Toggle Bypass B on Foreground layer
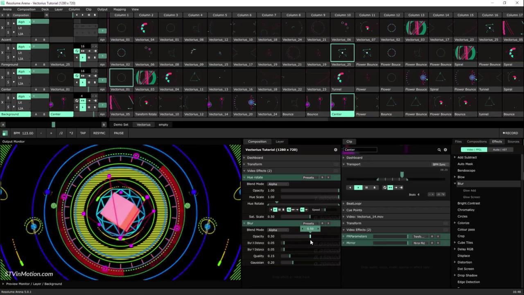 pyautogui.click(x=8, y=48)
